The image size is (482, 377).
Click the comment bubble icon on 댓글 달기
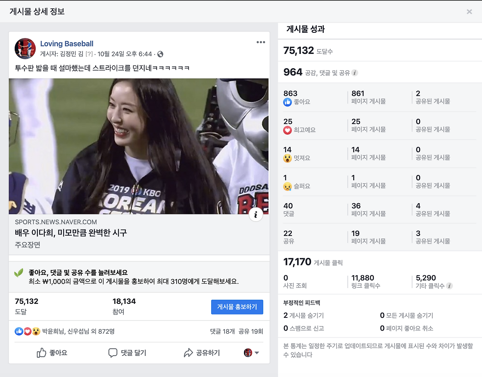pos(113,353)
